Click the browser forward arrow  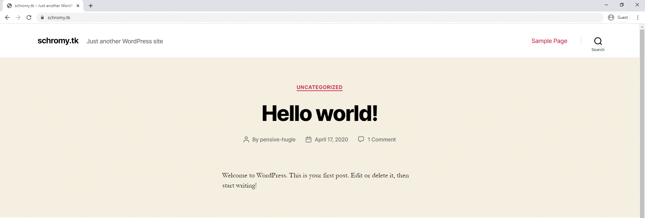[x=18, y=17]
